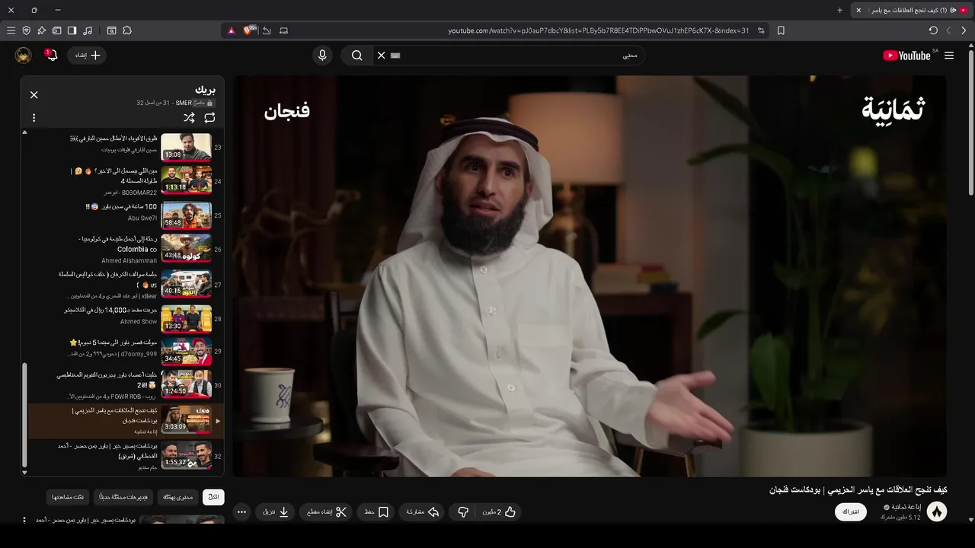The height and width of the screenshot is (548, 975).
Task: Open إذاعة ثمانية channel name link
Action: [907, 508]
